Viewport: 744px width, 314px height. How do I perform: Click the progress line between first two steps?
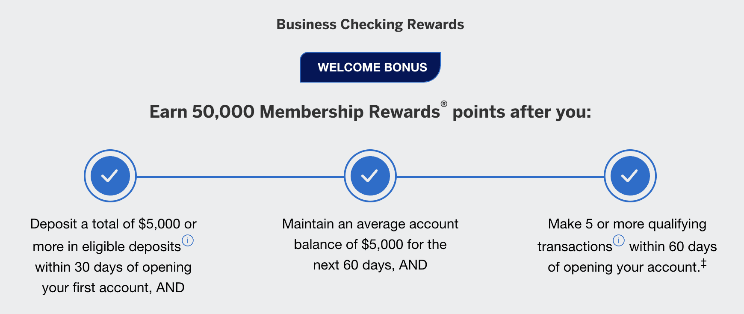pos(240,176)
